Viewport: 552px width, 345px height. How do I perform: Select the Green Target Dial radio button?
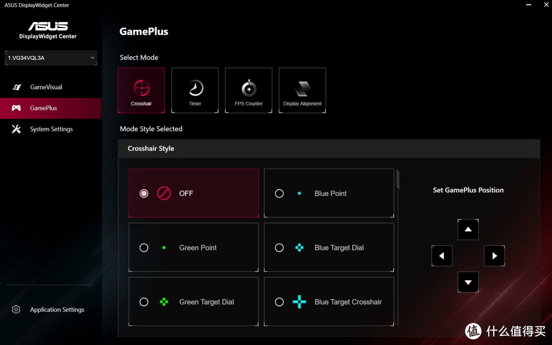click(x=144, y=302)
